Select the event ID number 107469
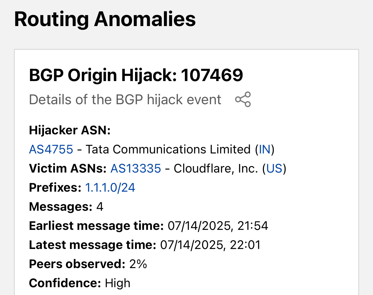Viewport: 373px width, 295px height. coord(212,75)
